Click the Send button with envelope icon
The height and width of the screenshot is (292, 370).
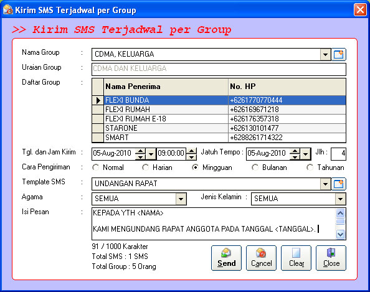(226, 258)
